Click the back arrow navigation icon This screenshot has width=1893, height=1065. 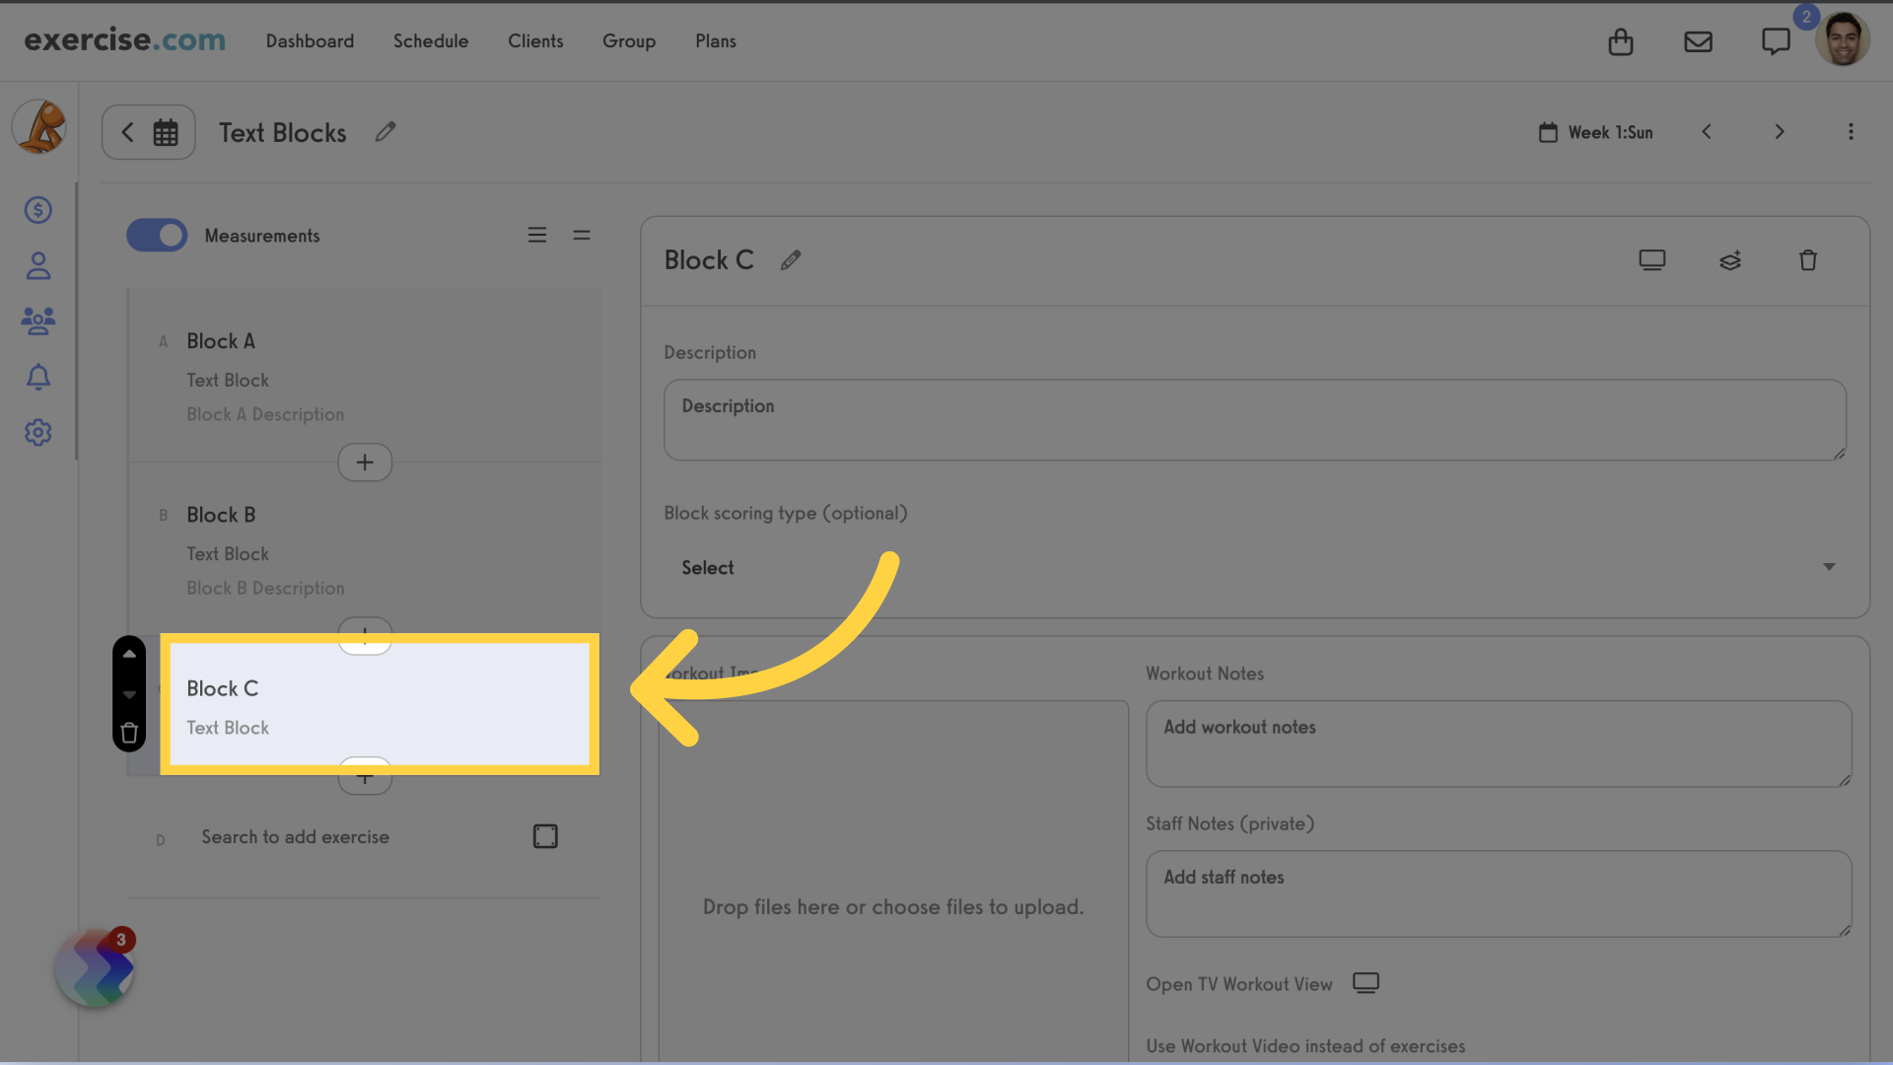(x=126, y=131)
